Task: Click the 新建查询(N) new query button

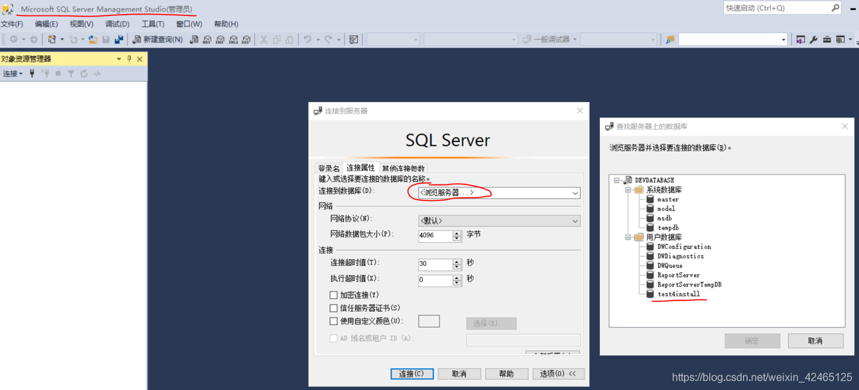Action: coord(158,40)
